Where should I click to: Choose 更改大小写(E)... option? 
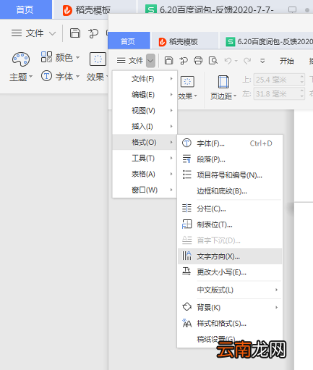(x=230, y=272)
